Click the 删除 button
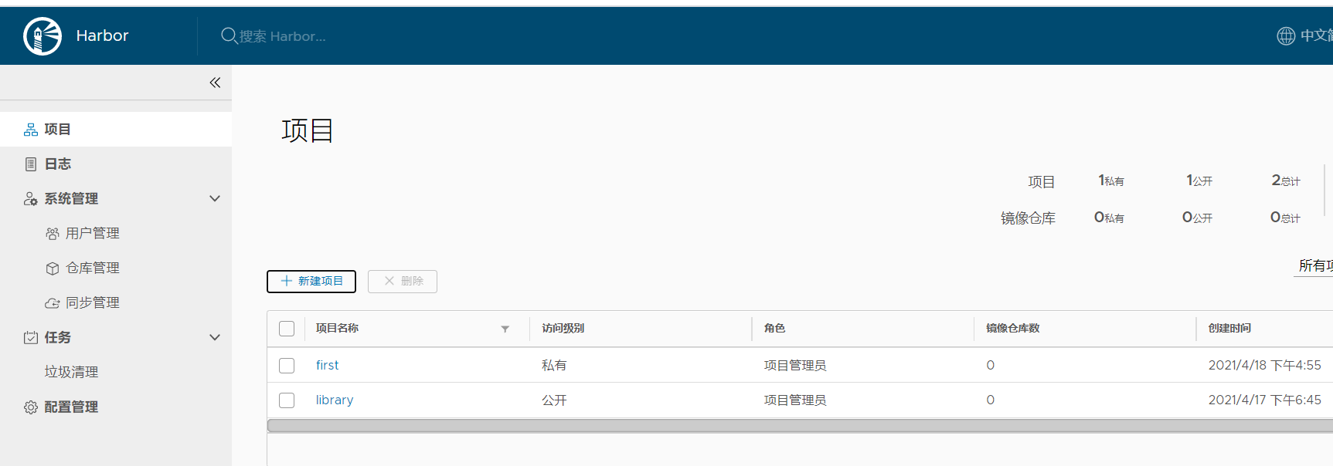This screenshot has height=466, width=1333. coord(403,282)
